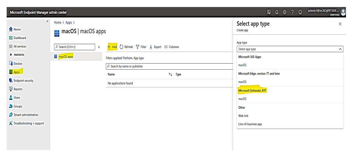Focus the Search (Ctrl+/) box
This screenshot has height=154, width=347.
pyautogui.click(x=74, y=47)
